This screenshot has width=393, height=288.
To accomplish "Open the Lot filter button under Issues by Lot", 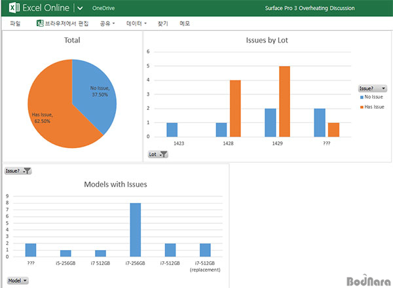I will click(x=158, y=154).
